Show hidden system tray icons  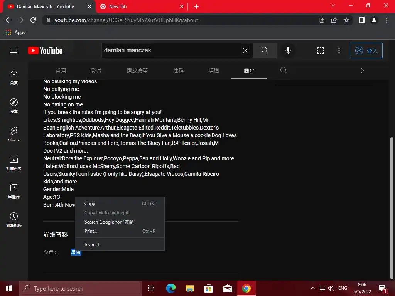point(312,288)
